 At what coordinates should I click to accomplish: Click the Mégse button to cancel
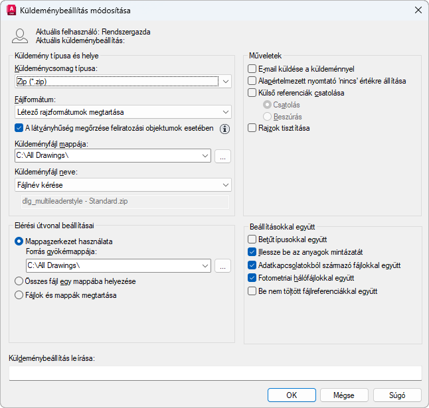(x=345, y=395)
